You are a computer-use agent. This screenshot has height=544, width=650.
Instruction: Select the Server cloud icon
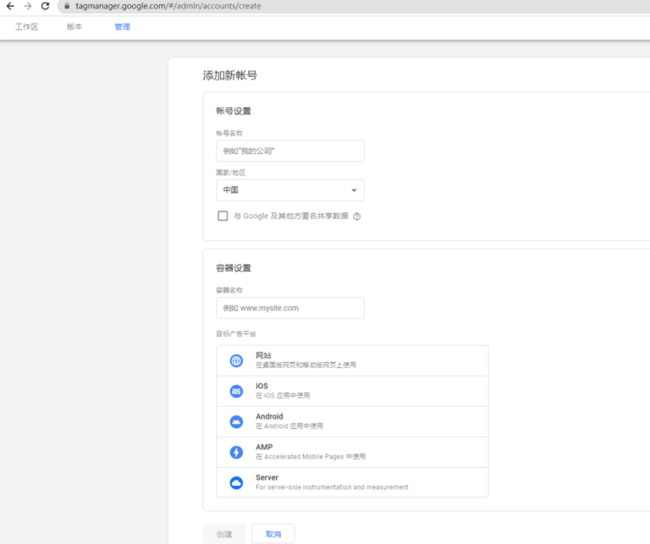pyautogui.click(x=236, y=483)
